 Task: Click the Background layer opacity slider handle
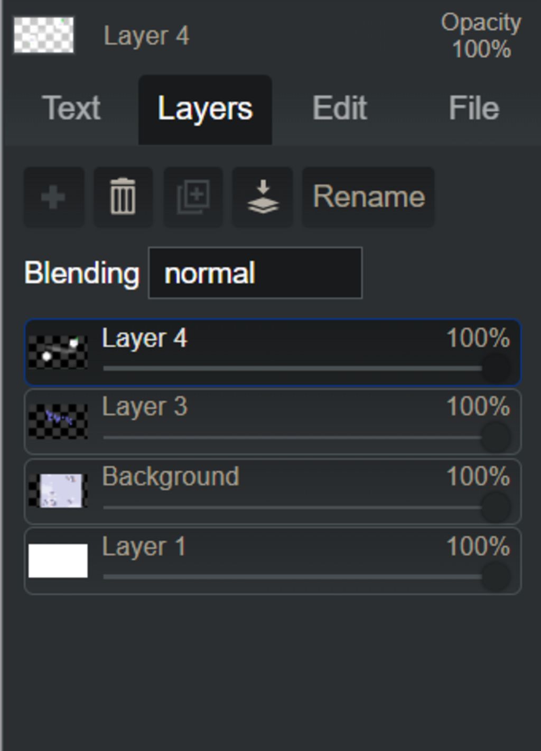click(x=496, y=507)
